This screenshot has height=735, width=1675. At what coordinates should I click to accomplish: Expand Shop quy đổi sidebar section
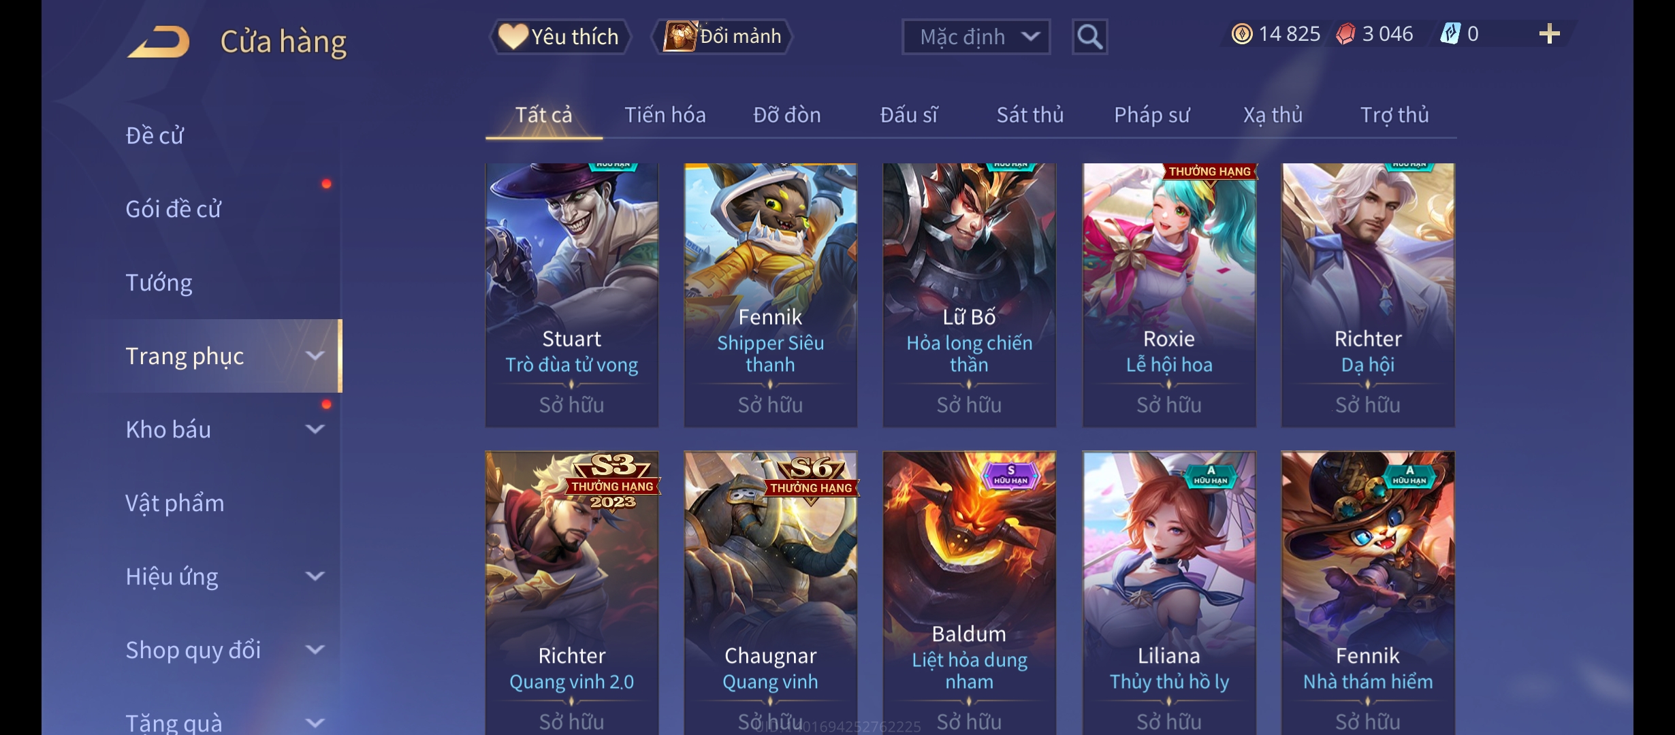(315, 650)
